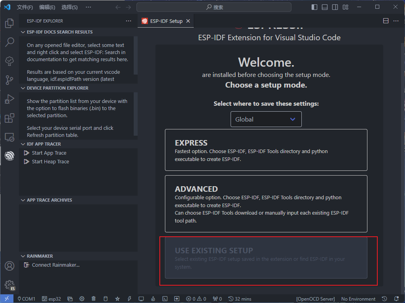
Task: Click the project folder icon in status bar
Action: pos(70,299)
